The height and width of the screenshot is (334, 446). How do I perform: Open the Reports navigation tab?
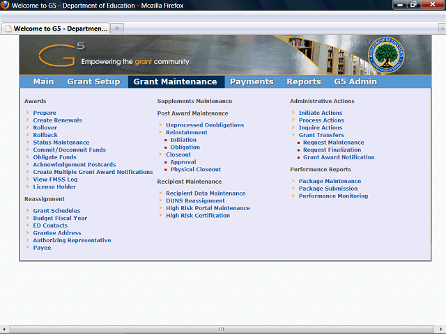coord(304,82)
